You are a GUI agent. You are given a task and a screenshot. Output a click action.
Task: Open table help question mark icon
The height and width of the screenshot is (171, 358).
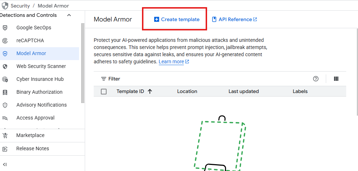[316, 79]
